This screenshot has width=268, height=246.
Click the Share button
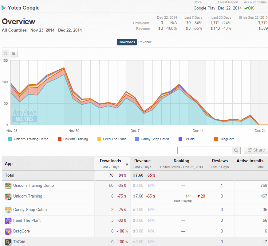256,150
